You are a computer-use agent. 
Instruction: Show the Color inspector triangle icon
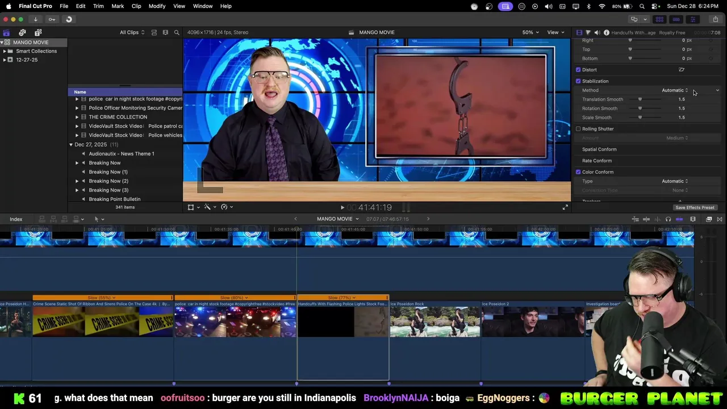pos(588,32)
